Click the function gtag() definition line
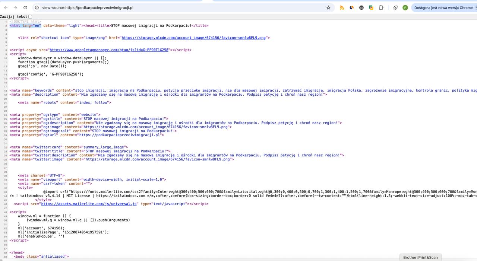This screenshot has height=261, width=477. (x=63, y=62)
